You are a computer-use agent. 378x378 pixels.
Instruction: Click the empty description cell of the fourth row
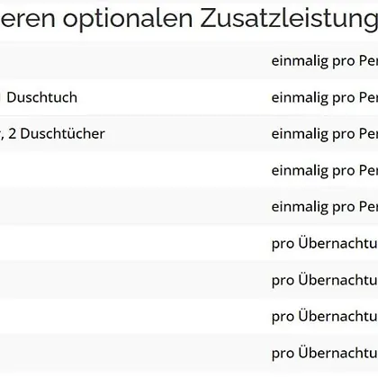[x=132, y=170]
